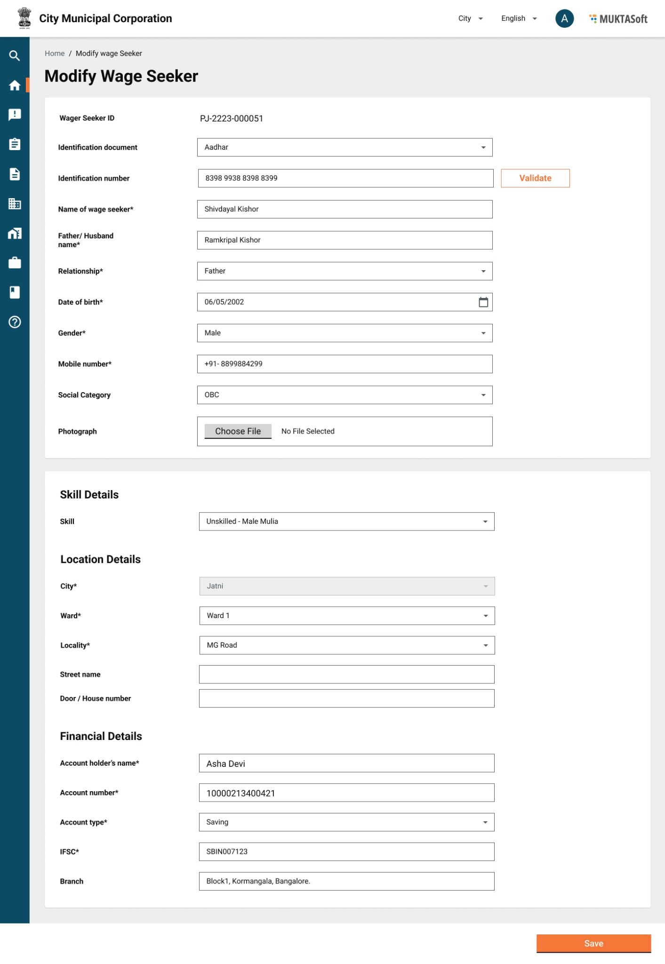The image size is (665, 964).
Task: Open the date of birth calendar picker
Action: pos(483,302)
